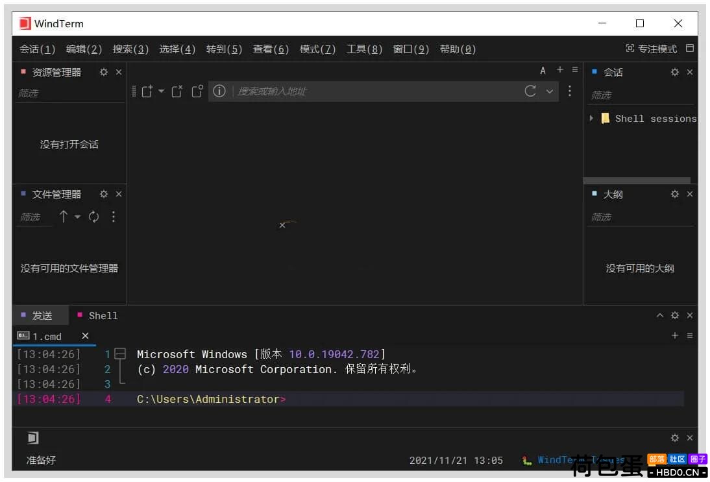Click the status bar window icon above 准备好

pos(33,438)
